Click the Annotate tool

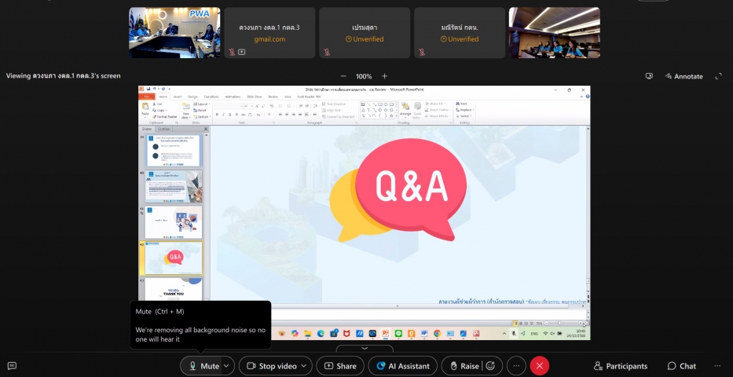(684, 76)
